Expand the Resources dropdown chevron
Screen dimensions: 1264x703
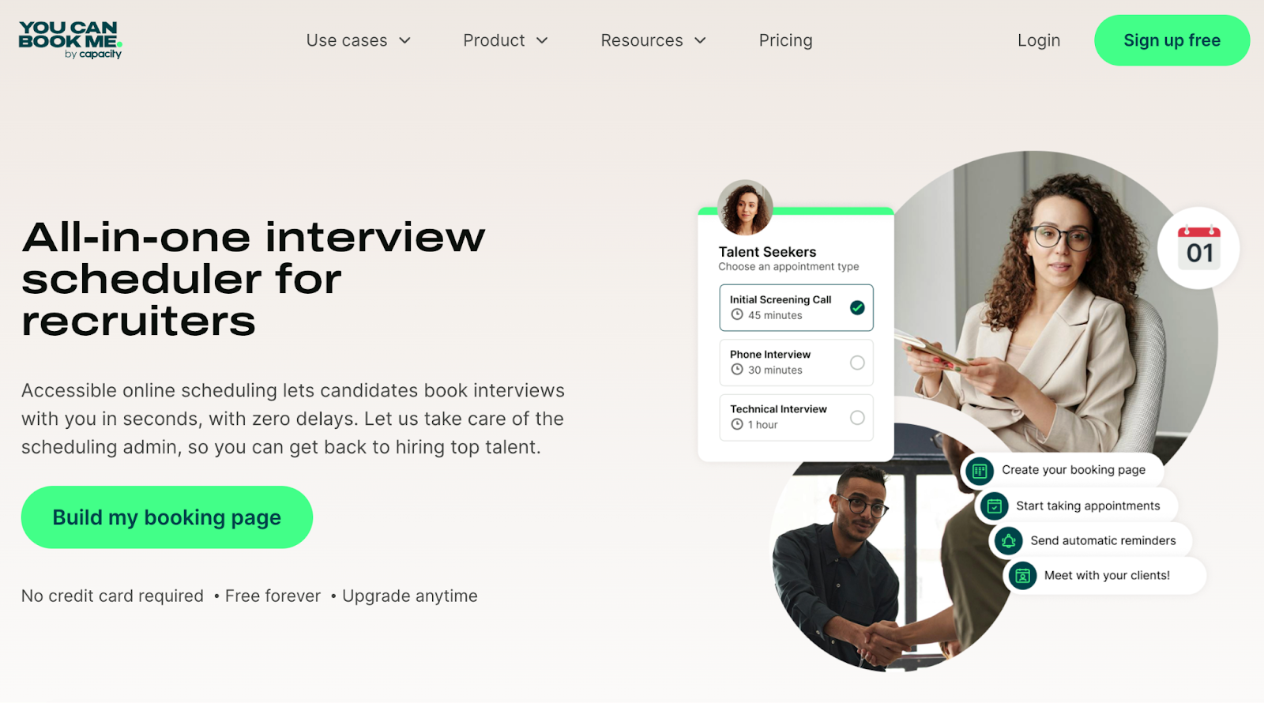click(x=700, y=40)
